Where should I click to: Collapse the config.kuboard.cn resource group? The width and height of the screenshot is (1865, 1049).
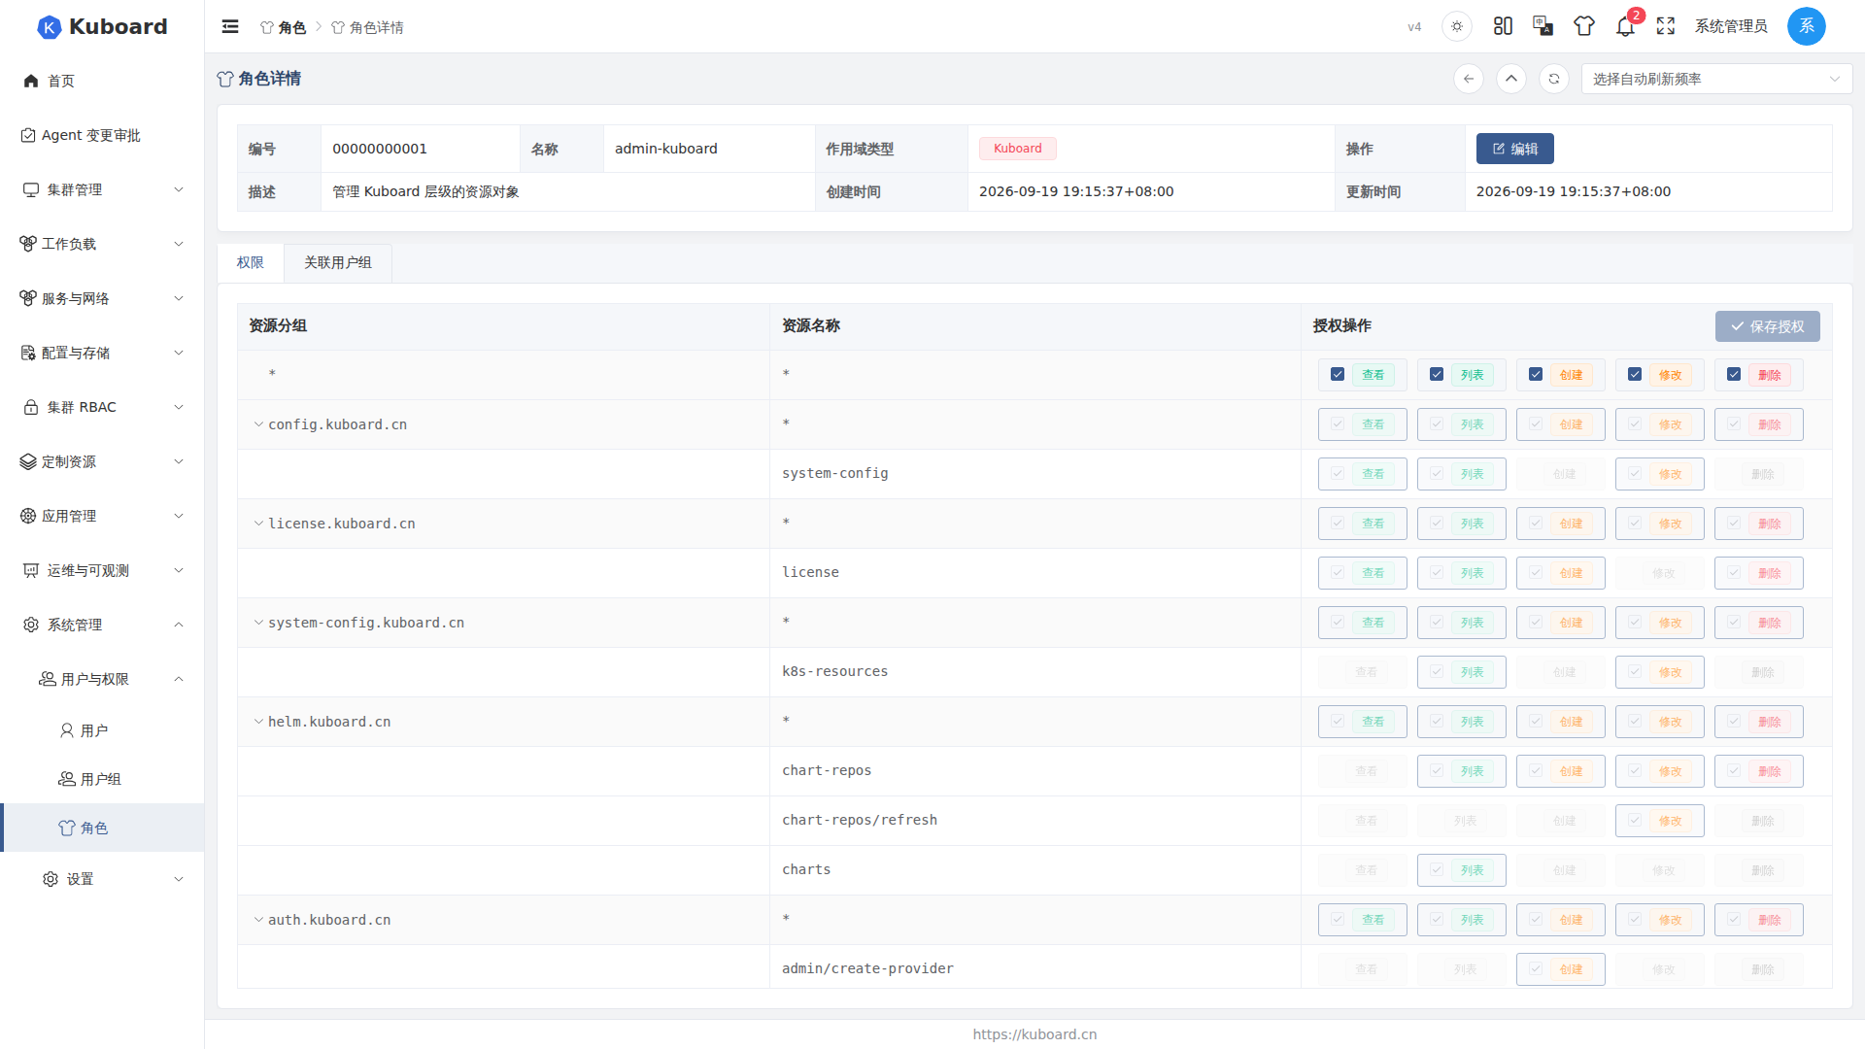coord(258,424)
